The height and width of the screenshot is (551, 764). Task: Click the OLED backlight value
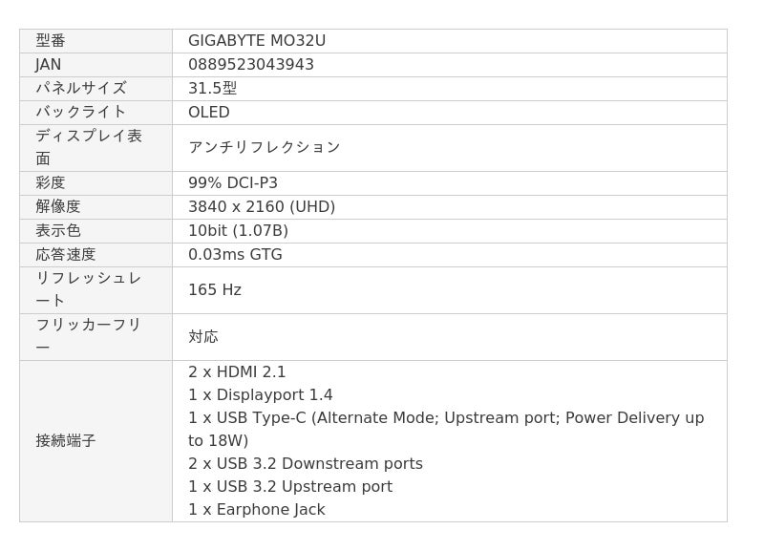(x=208, y=113)
